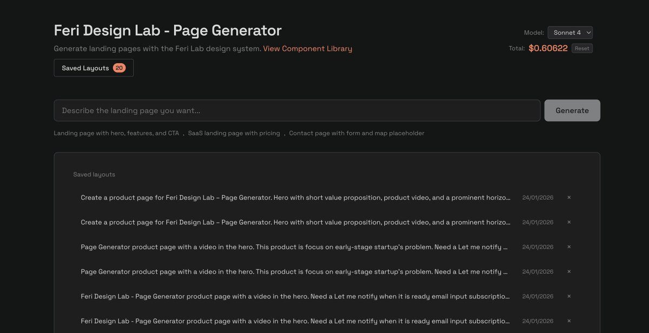This screenshot has height=333, width=649.
Task: Click the Generate button
Action: point(572,110)
